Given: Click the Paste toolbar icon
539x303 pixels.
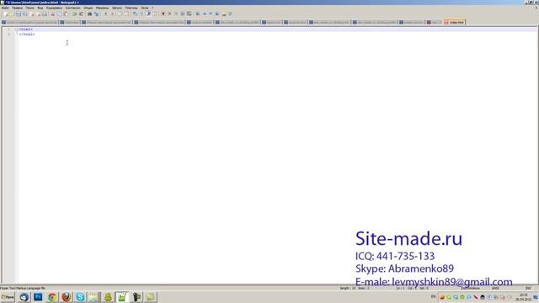Looking at the screenshot, I should point(66,13).
